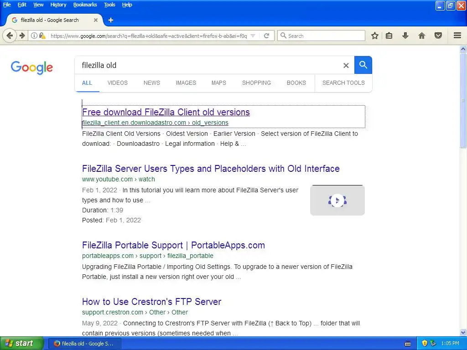467x350 pixels.
Task: Click portableapps.com › support › filezilla_portable URL
Action: tap(148, 256)
